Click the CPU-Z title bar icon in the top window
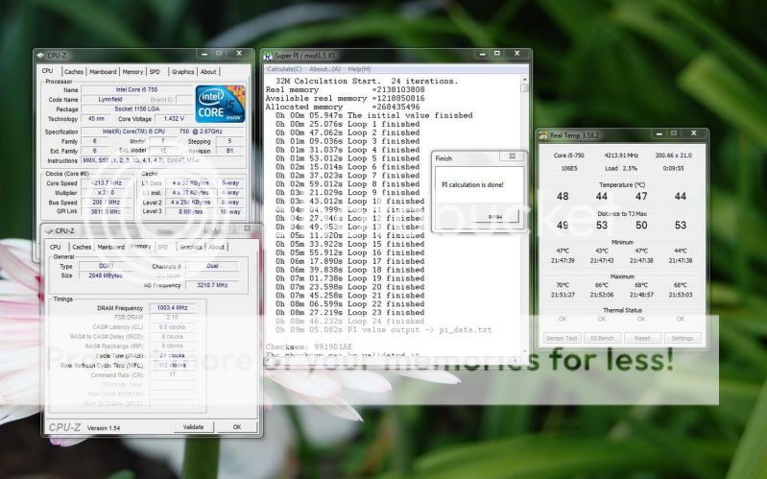 click(40, 56)
